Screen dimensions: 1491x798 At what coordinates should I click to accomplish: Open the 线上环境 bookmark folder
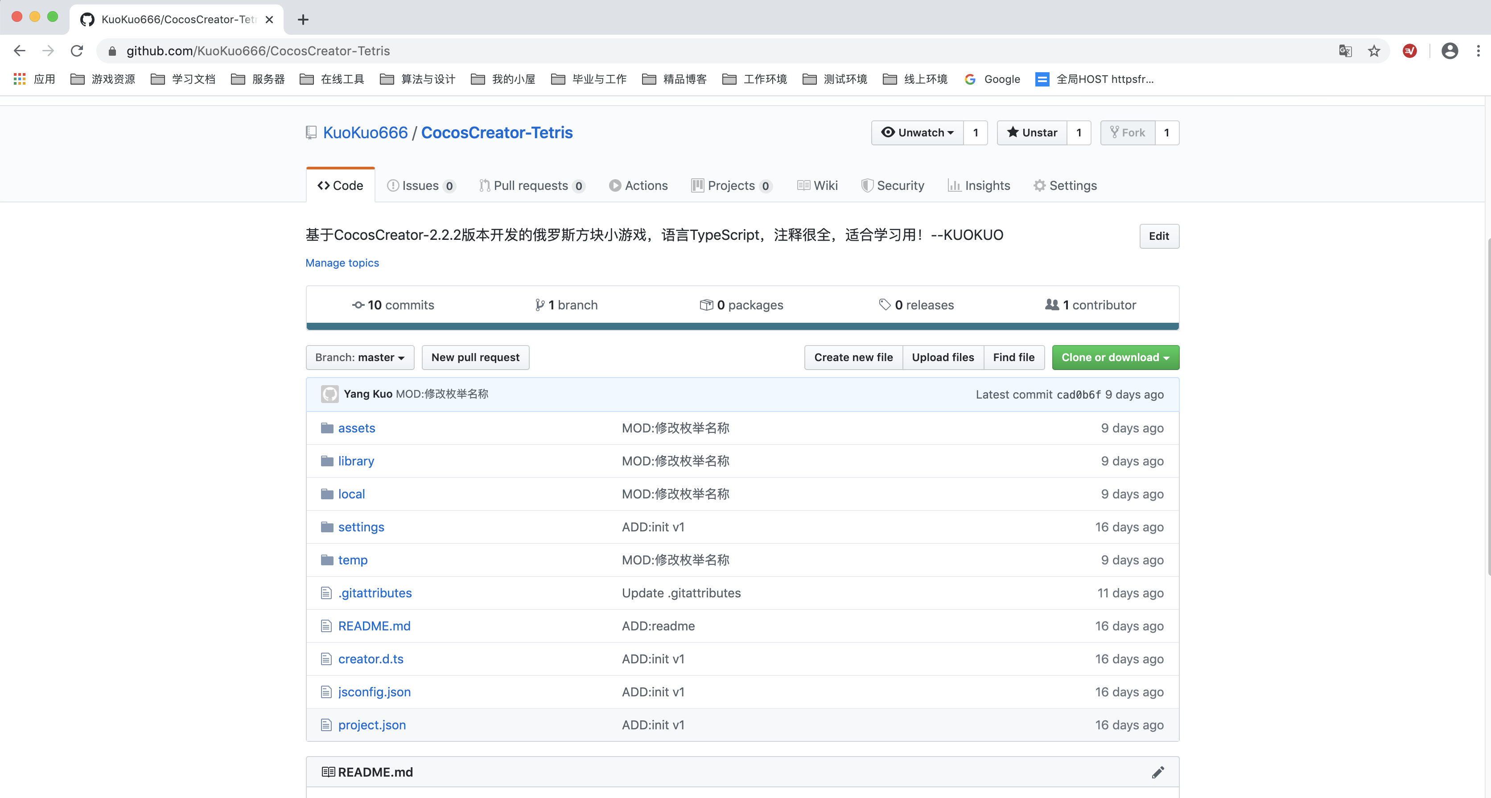coord(915,79)
